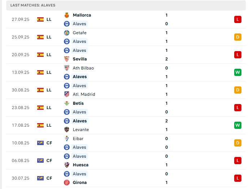
Task: Click the Last Matches: Alaves header
Action: 33,5
